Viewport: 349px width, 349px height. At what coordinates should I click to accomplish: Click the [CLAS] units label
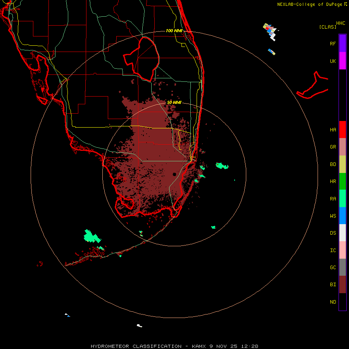coord(328,27)
